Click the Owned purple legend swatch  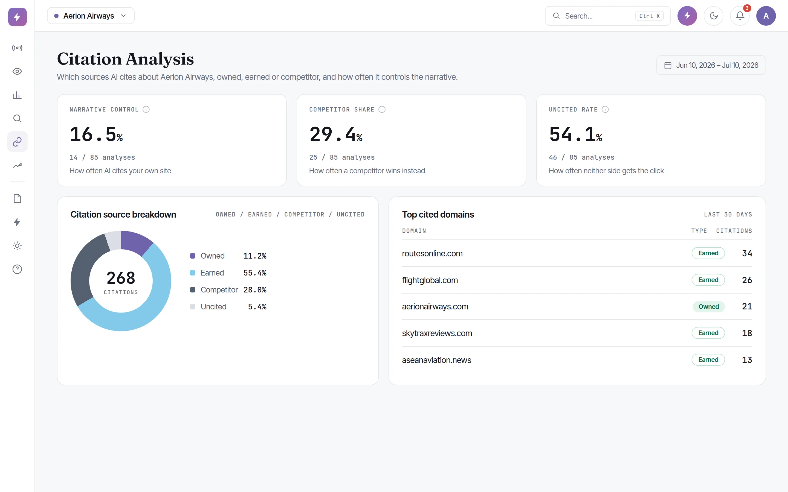[x=192, y=256]
